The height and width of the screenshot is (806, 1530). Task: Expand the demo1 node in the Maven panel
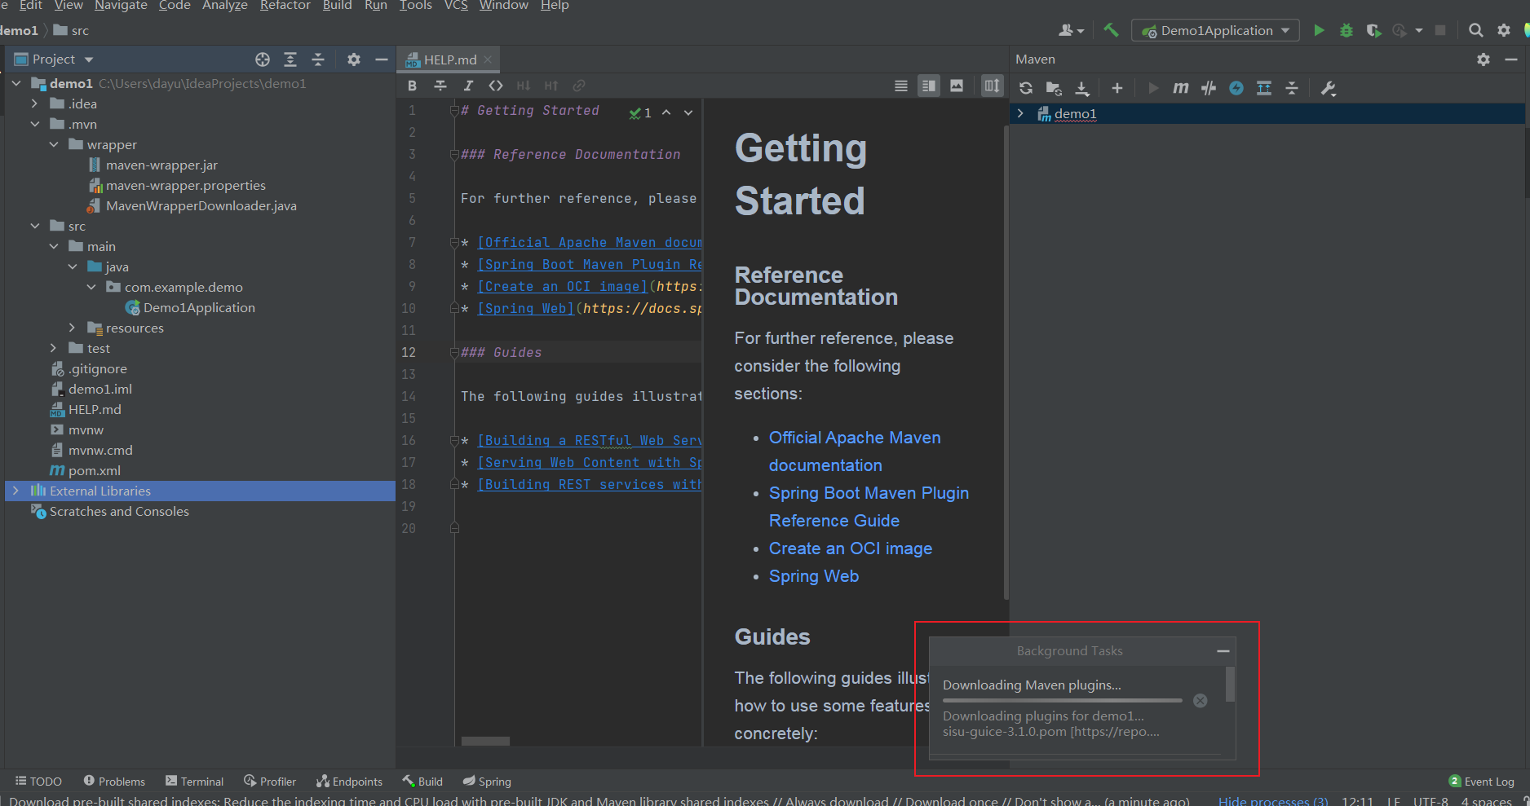pyautogui.click(x=1020, y=113)
